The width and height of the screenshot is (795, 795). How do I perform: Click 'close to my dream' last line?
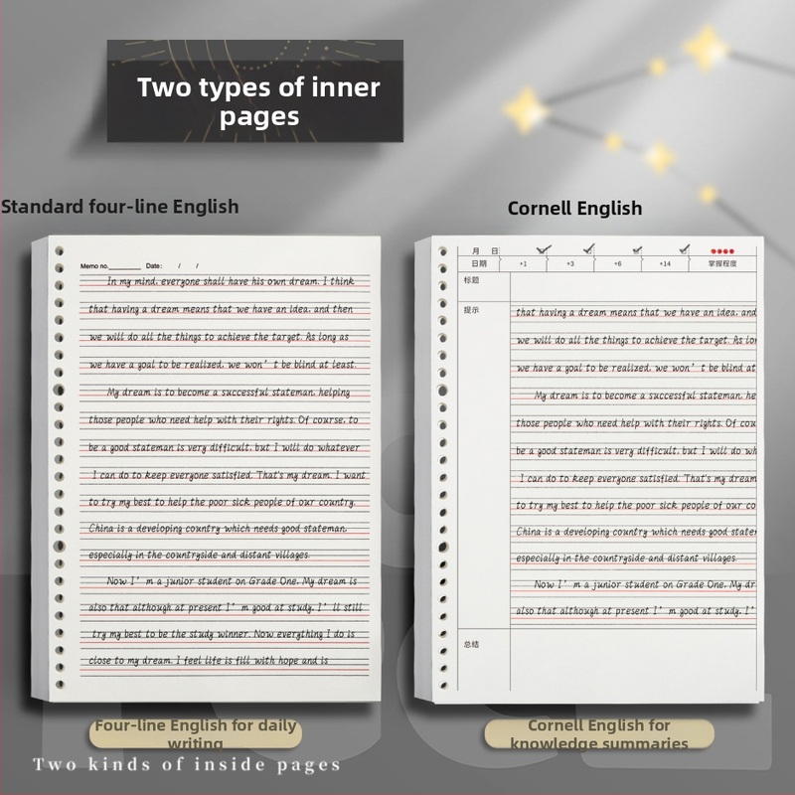point(208,661)
